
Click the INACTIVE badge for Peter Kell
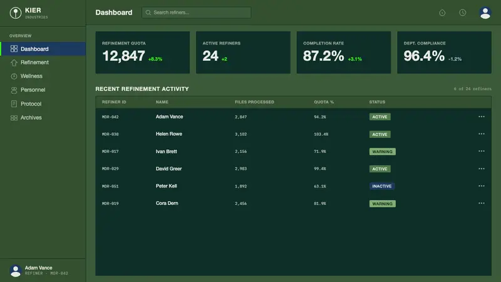click(x=382, y=186)
